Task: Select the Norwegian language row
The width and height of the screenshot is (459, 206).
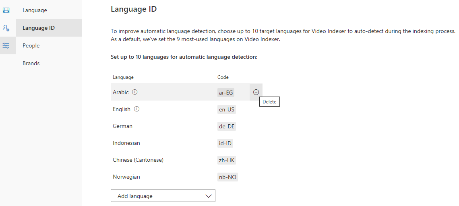Action: click(x=126, y=177)
